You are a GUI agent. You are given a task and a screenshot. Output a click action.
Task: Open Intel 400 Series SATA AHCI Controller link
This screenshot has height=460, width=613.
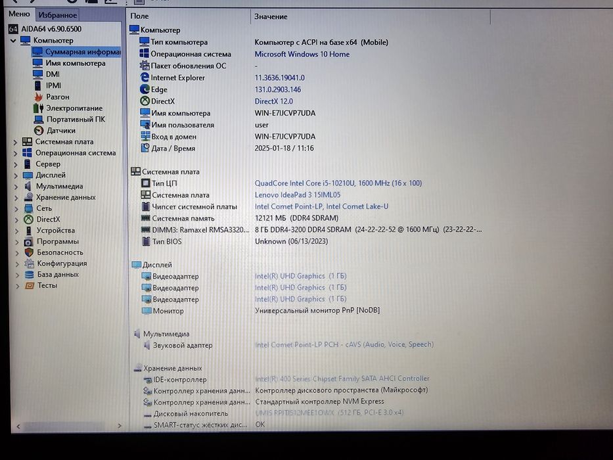point(342,379)
